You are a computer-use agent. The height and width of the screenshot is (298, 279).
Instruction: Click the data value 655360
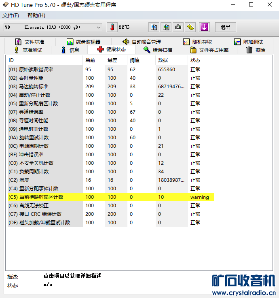167,70
